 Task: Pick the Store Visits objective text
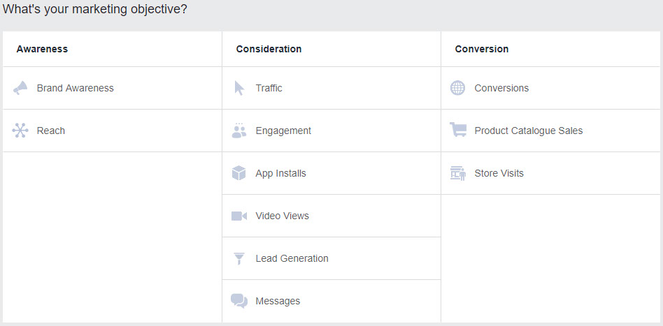tap(499, 173)
